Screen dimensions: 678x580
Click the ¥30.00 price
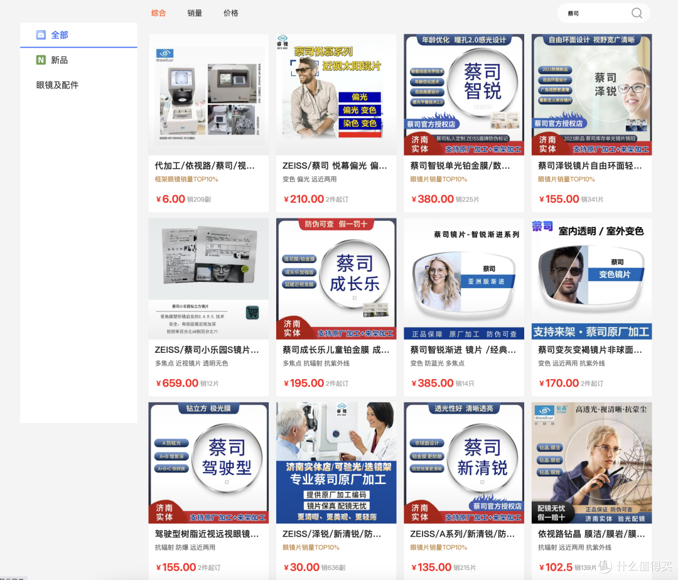pos(301,567)
